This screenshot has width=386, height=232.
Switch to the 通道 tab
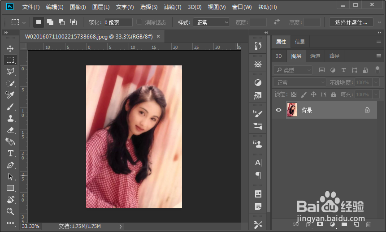click(315, 56)
